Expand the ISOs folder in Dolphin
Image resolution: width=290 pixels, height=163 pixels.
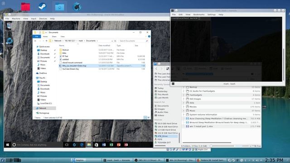coord(184,103)
